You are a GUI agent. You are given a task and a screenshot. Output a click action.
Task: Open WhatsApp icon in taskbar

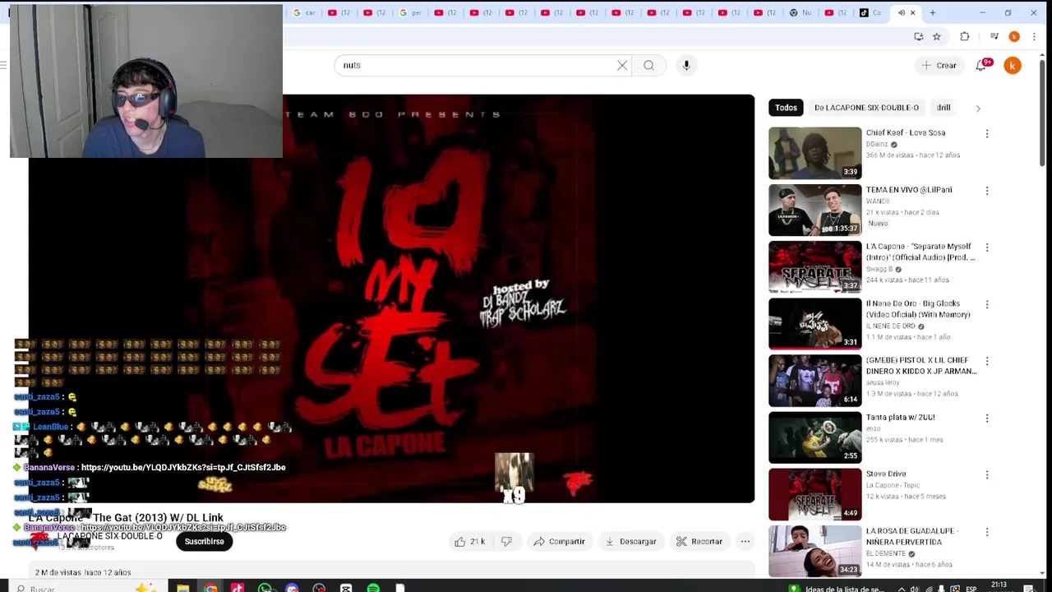click(265, 588)
